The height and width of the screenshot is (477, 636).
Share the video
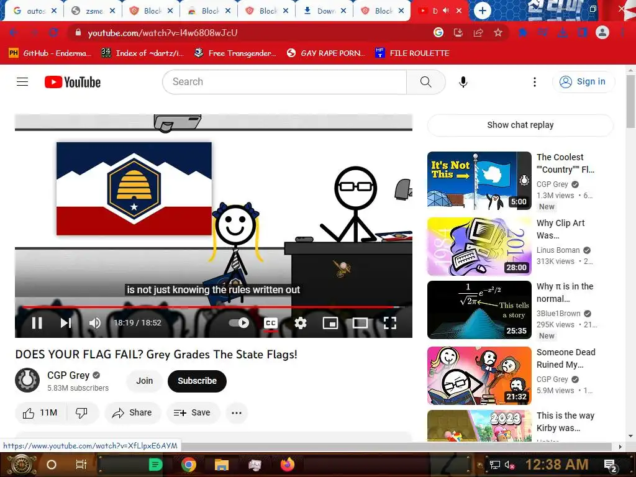[x=132, y=413]
